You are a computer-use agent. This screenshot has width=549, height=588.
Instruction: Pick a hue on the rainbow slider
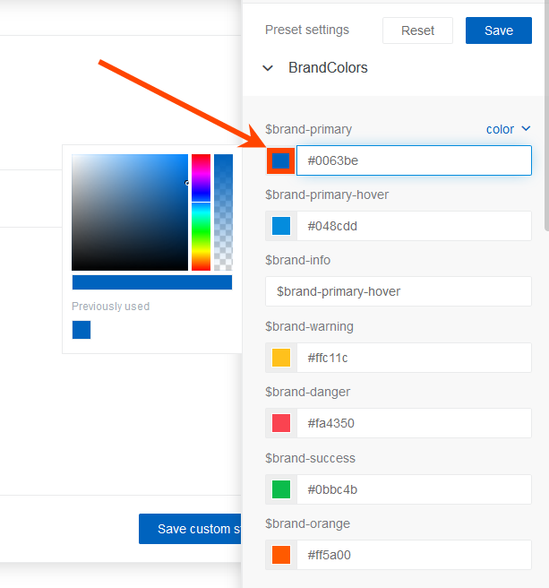201,212
